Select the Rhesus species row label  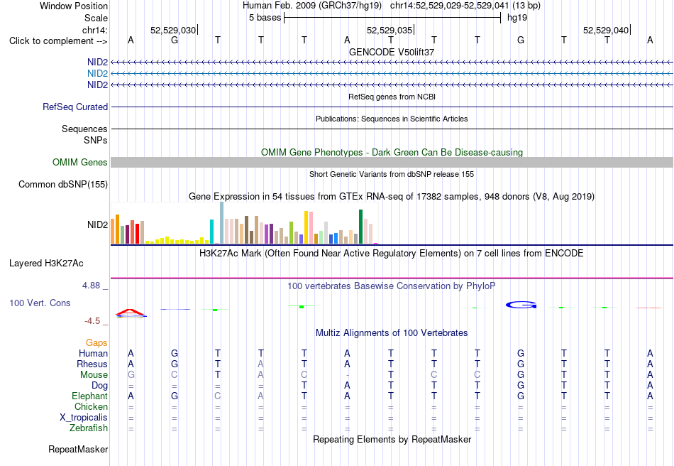pyautogui.click(x=92, y=364)
